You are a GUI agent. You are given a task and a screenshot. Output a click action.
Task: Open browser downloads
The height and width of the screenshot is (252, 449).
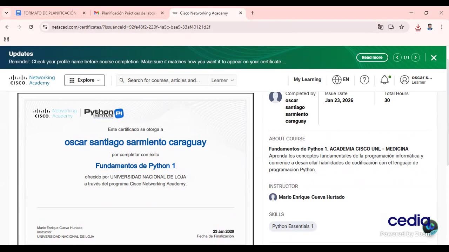pyautogui.click(x=418, y=27)
